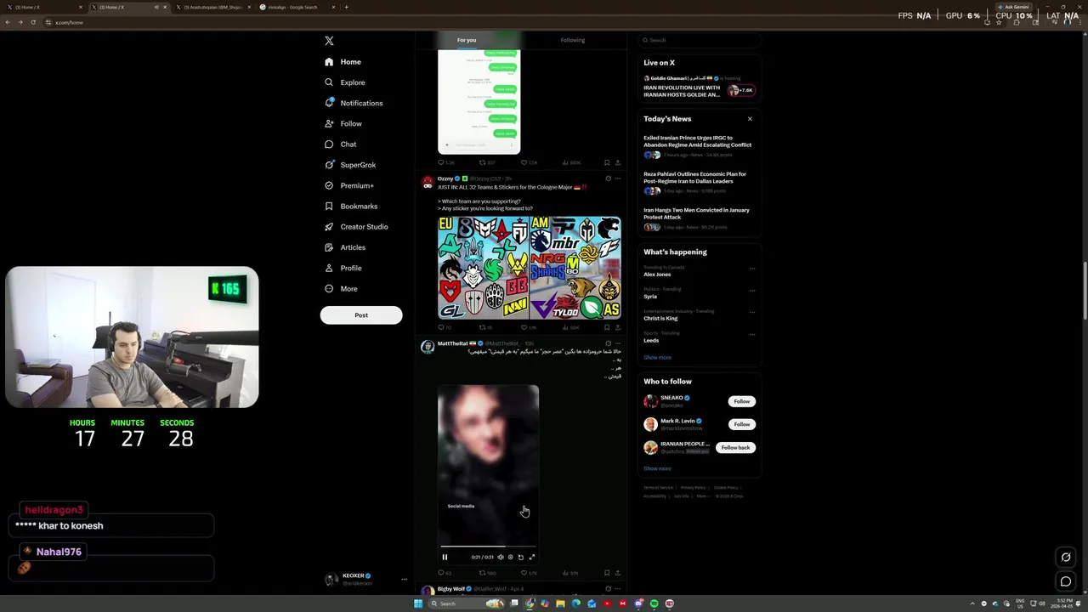
Task: Open more options for Syria trend
Action: [751, 291]
